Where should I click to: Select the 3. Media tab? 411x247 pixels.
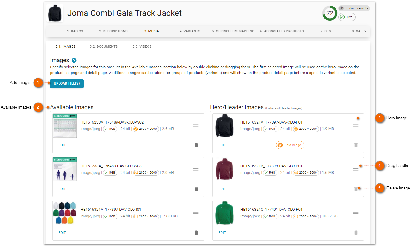point(152,31)
